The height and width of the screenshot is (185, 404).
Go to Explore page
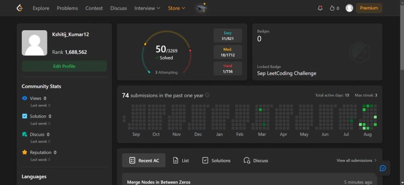point(41,8)
